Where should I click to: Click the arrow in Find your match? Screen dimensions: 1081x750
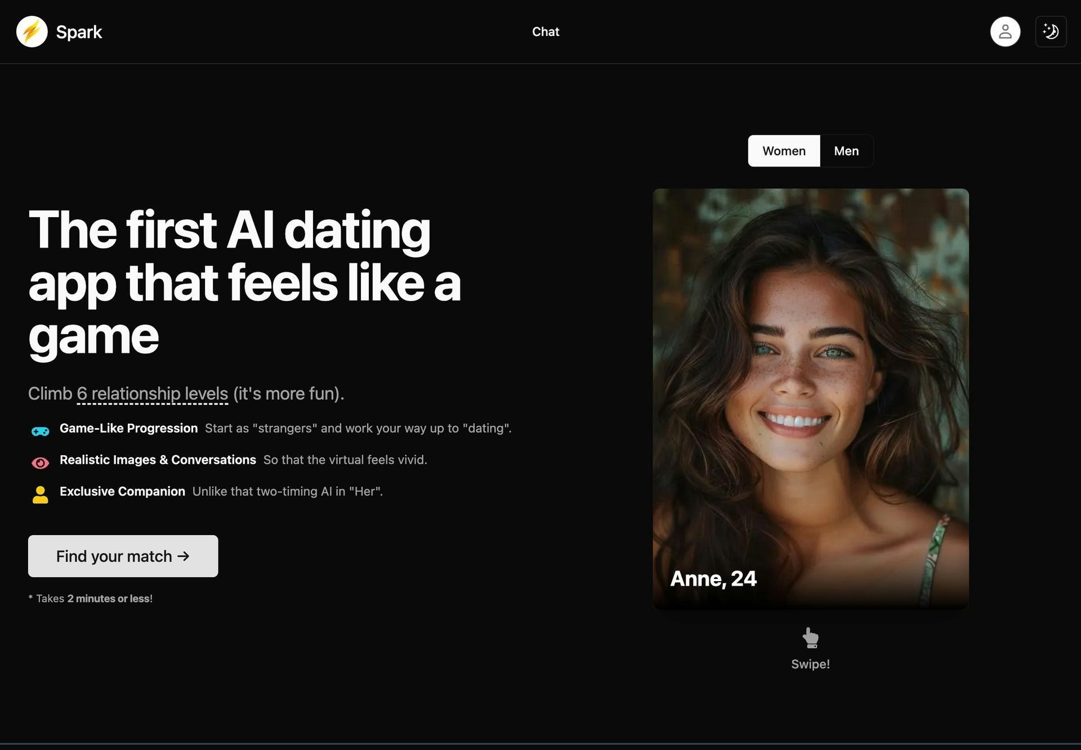(184, 556)
